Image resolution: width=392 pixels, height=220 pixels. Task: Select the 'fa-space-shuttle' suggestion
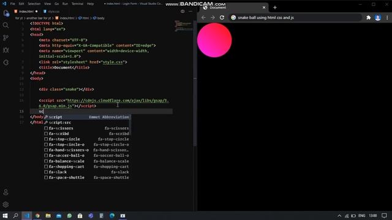87,178
